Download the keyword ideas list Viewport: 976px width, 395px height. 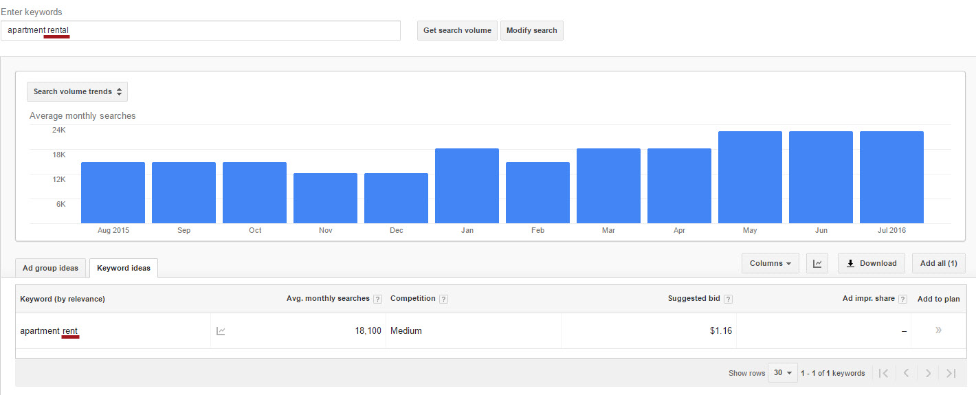[x=871, y=263]
